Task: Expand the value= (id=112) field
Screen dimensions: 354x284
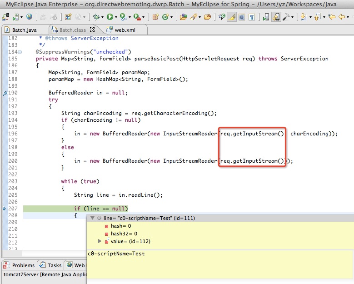Action: click(x=100, y=241)
